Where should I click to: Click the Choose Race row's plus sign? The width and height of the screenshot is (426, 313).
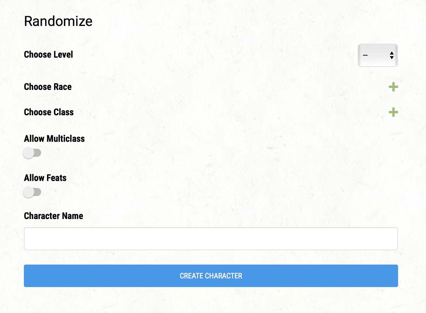click(x=393, y=87)
